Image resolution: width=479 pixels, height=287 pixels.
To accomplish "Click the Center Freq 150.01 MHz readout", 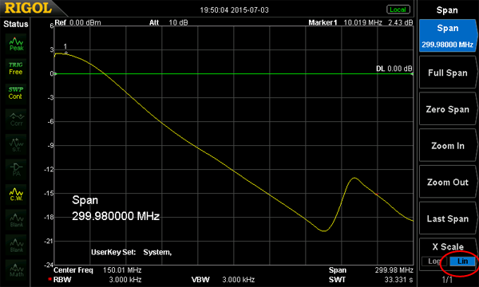I will click(x=97, y=270).
